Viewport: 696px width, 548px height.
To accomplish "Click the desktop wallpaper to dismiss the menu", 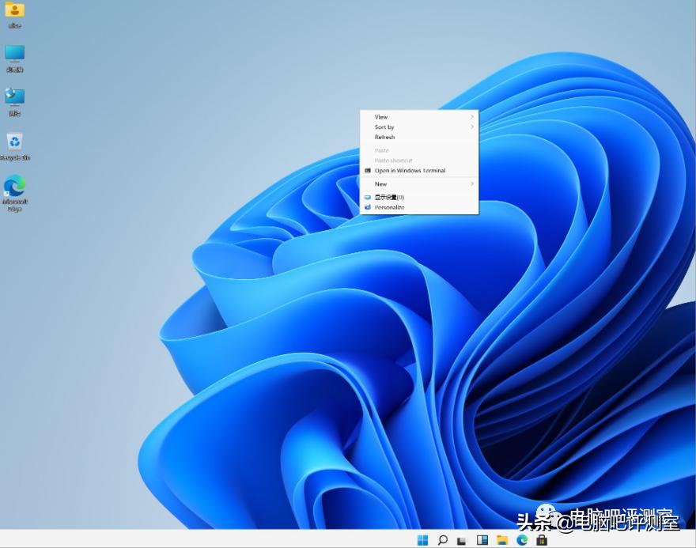I will (x=198, y=356).
